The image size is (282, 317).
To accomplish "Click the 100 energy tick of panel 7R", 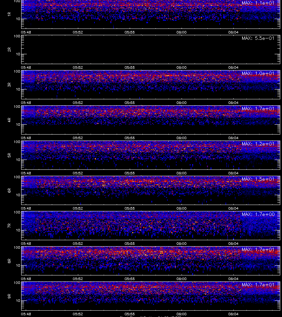I will [x=17, y=212].
